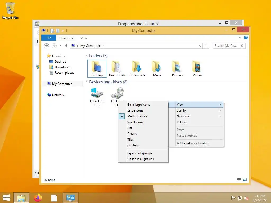Click the Back navigation arrow
Screen dimensions: 271x203
pyautogui.click(x=46, y=46)
